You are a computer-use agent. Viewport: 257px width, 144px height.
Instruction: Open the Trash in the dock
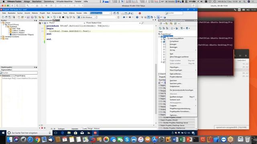click(247, 140)
